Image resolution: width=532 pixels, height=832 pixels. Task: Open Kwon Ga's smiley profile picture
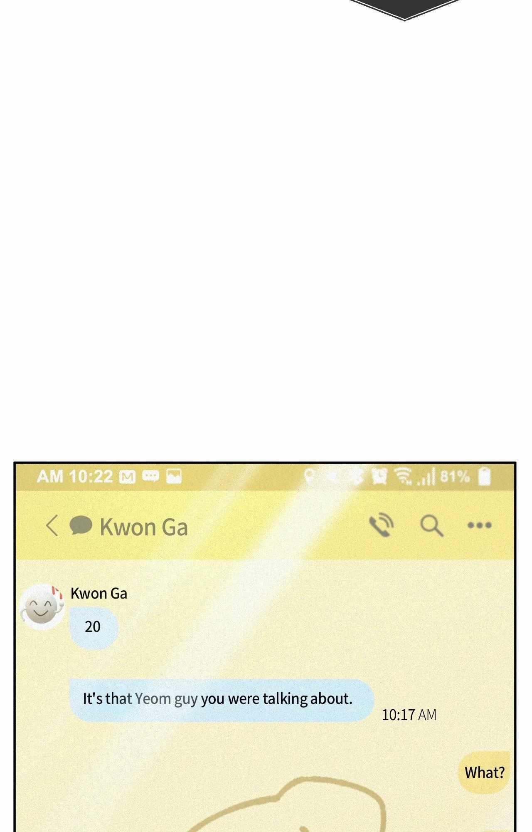42,607
